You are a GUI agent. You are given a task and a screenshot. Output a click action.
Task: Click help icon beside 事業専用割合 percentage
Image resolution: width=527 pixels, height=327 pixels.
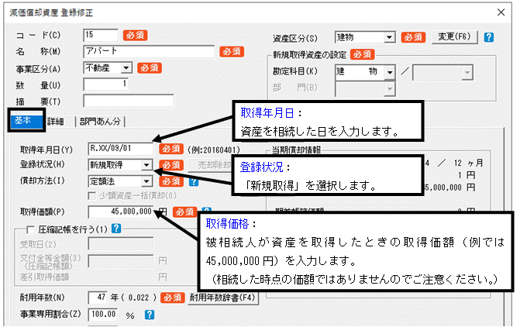[x=149, y=315]
